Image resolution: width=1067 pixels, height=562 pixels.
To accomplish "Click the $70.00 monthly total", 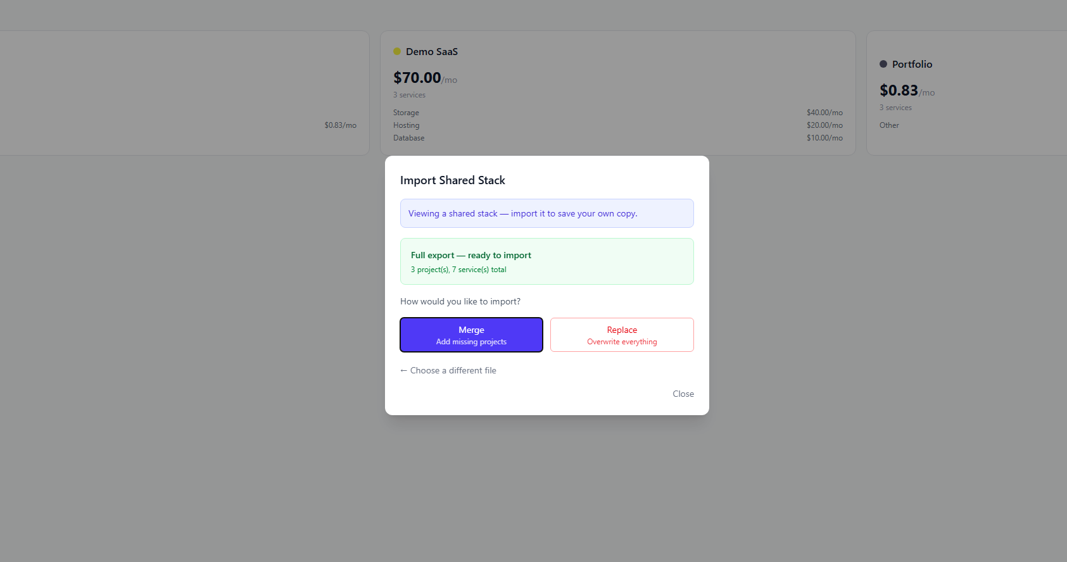I will (417, 77).
